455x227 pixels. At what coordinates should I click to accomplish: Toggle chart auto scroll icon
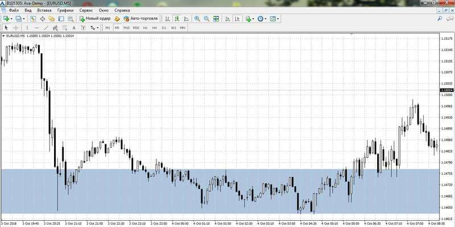point(228,19)
